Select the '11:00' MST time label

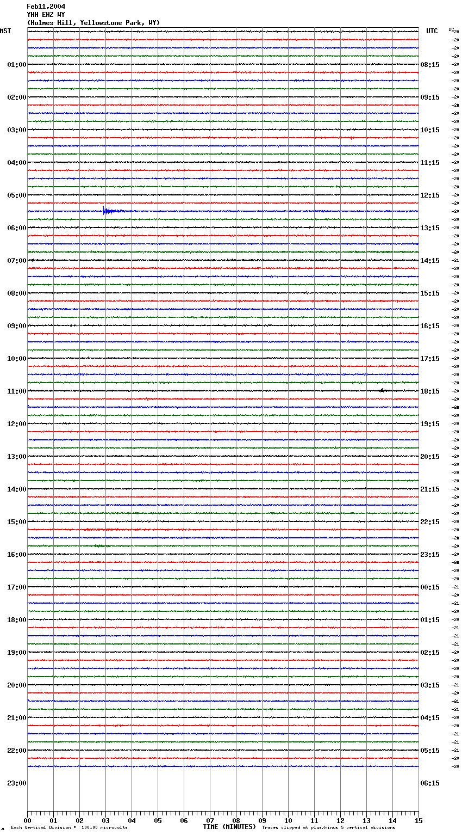(17, 391)
